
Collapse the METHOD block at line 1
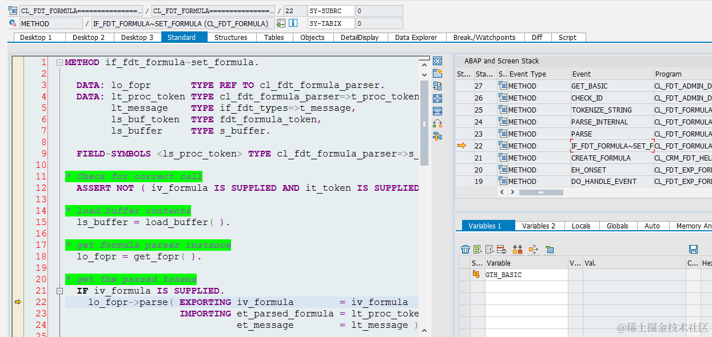click(59, 62)
